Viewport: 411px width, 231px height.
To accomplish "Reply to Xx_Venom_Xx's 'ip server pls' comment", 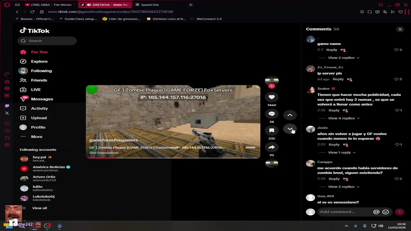I will pyautogui.click(x=338, y=79).
